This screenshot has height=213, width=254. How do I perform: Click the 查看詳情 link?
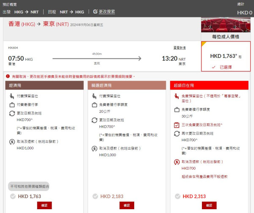179,48
